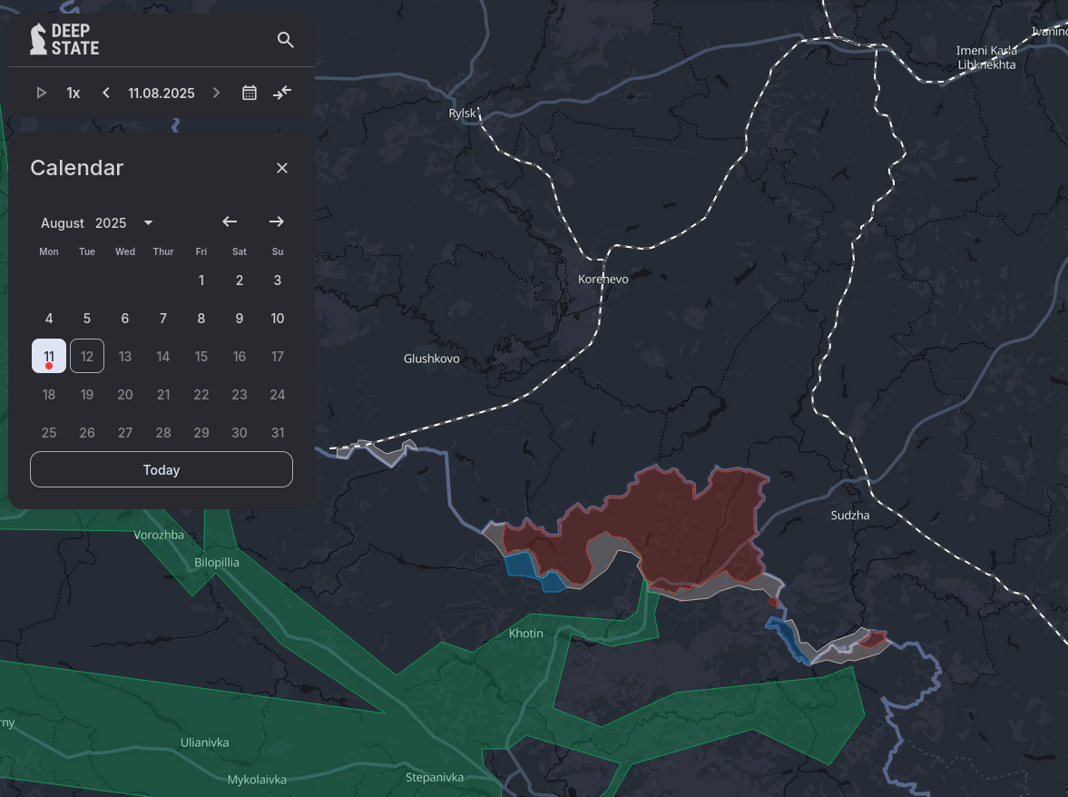Screen dimensions: 1068x797
Task: Select August 8 in calendar
Action: (x=201, y=318)
